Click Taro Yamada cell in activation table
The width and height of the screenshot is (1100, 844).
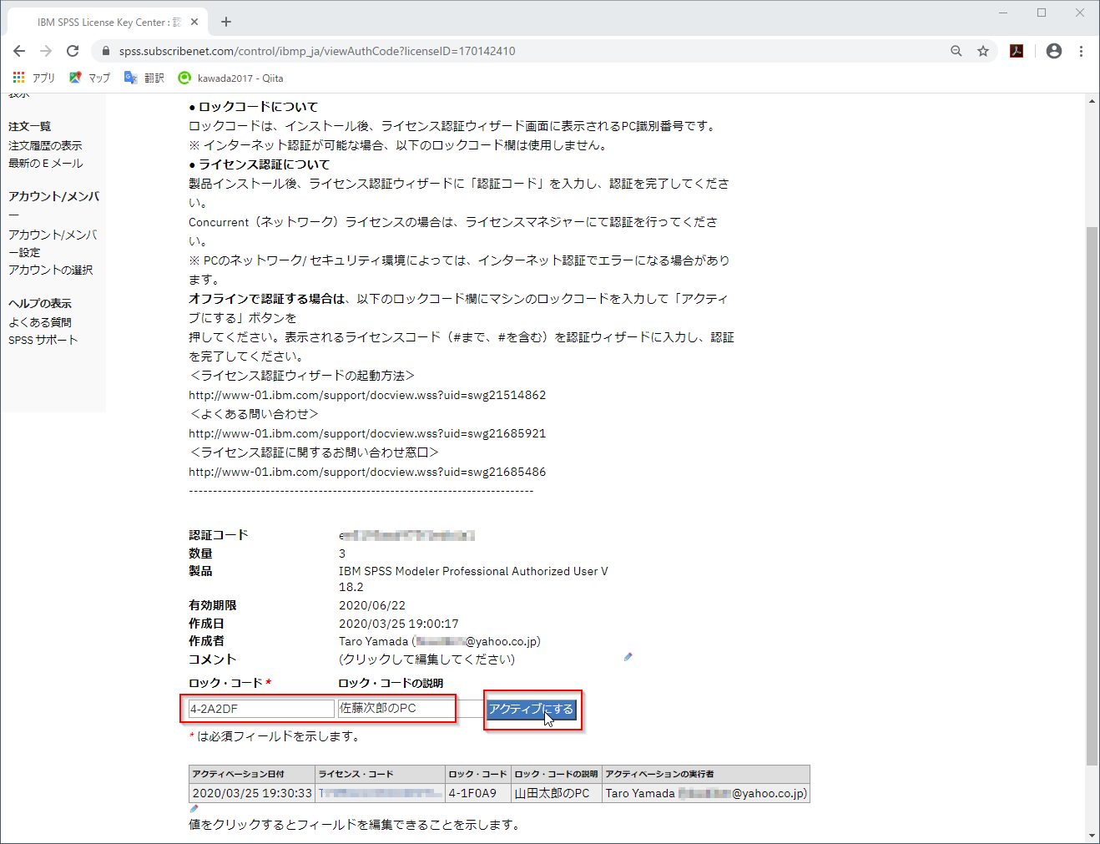point(706,793)
